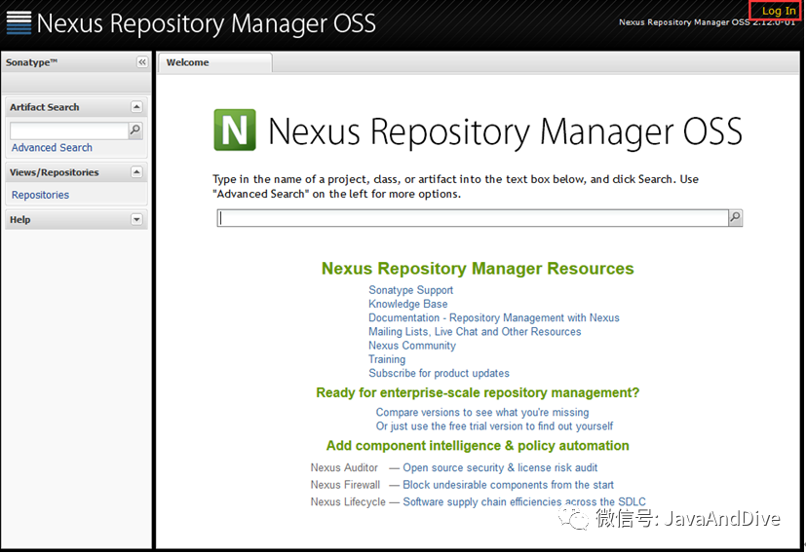The height and width of the screenshot is (553, 806).
Task: Click the main search text box
Action: [473, 218]
